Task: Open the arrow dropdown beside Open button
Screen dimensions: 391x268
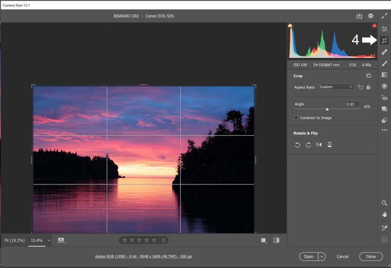Action: pyautogui.click(x=322, y=257)
